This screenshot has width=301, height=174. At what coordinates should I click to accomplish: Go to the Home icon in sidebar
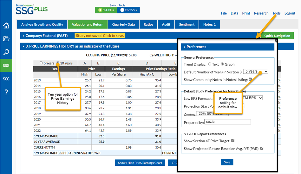(x=6, y=25)
